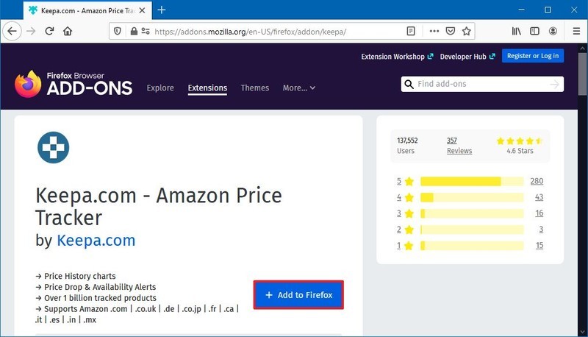Click the 4-star rating bar
The height and width of the screenshot is (337, 588).
pos(472,197)
